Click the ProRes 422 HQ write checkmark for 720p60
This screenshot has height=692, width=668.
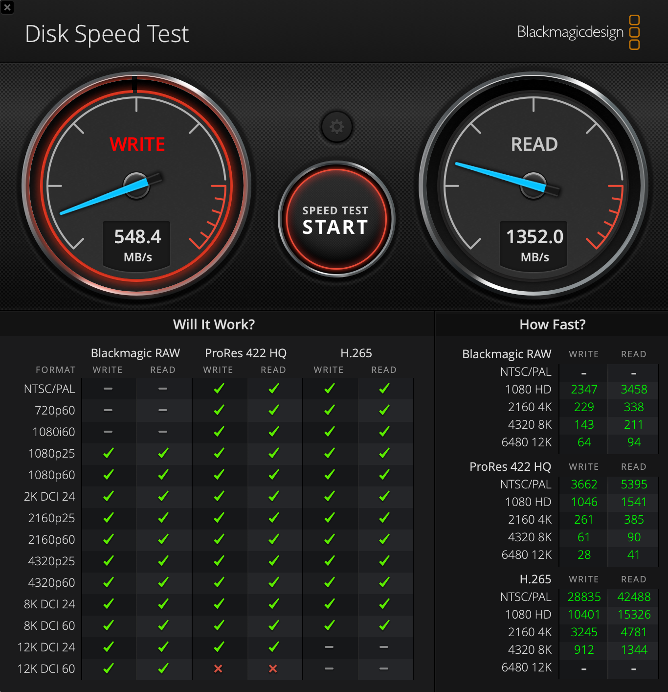(x=219, y=410)
